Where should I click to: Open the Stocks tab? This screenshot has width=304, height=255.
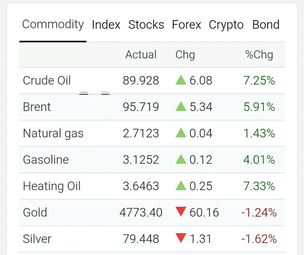click(146, 25)
